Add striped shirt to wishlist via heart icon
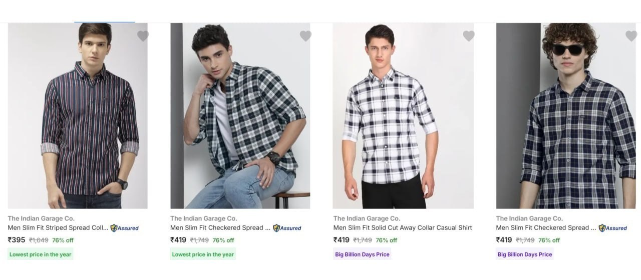The height and width of the screenshot is (280, 641). (x=143, y=36)
